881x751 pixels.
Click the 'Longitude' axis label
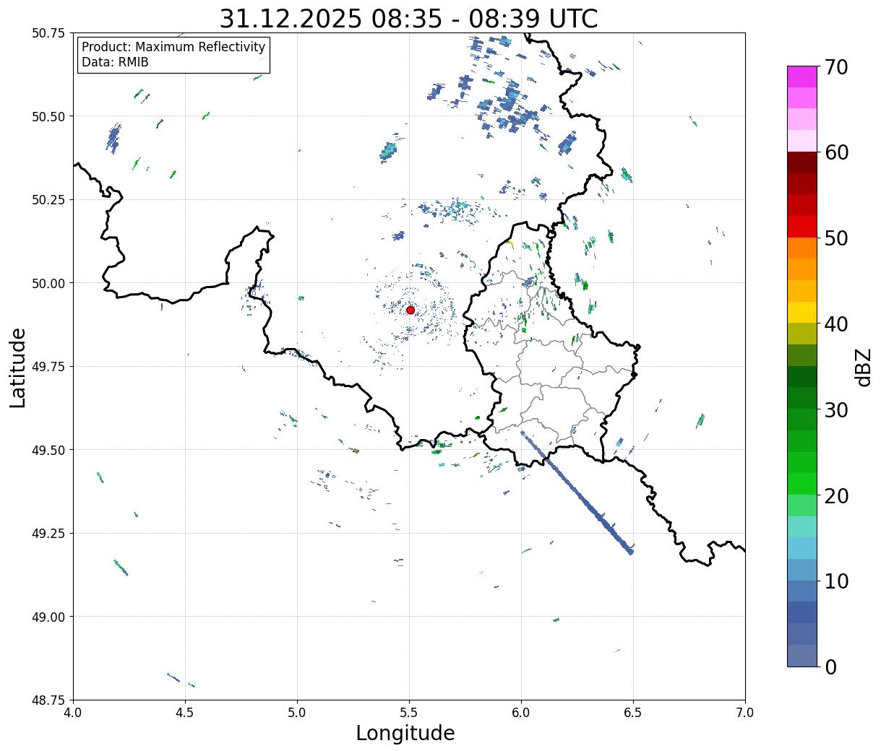[x=405, y=733]
